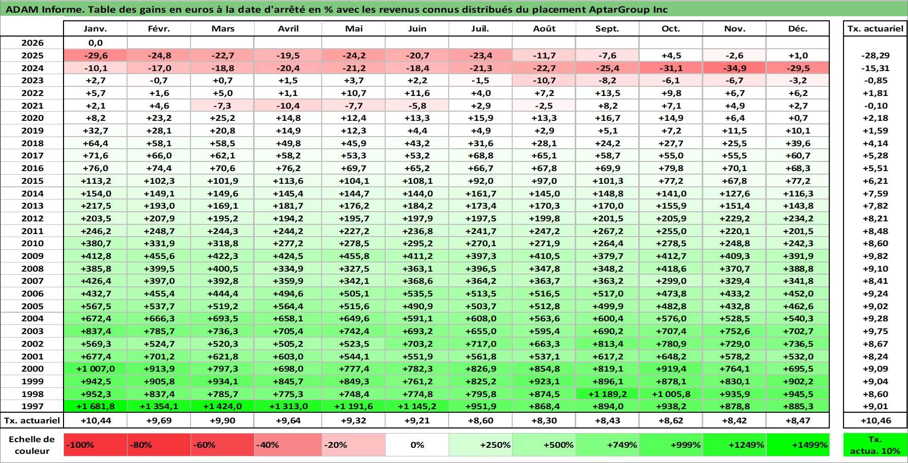The image size is (908, 463).
Task: Click the +837,4 cell in row 2003
Action: coord(95,331)
